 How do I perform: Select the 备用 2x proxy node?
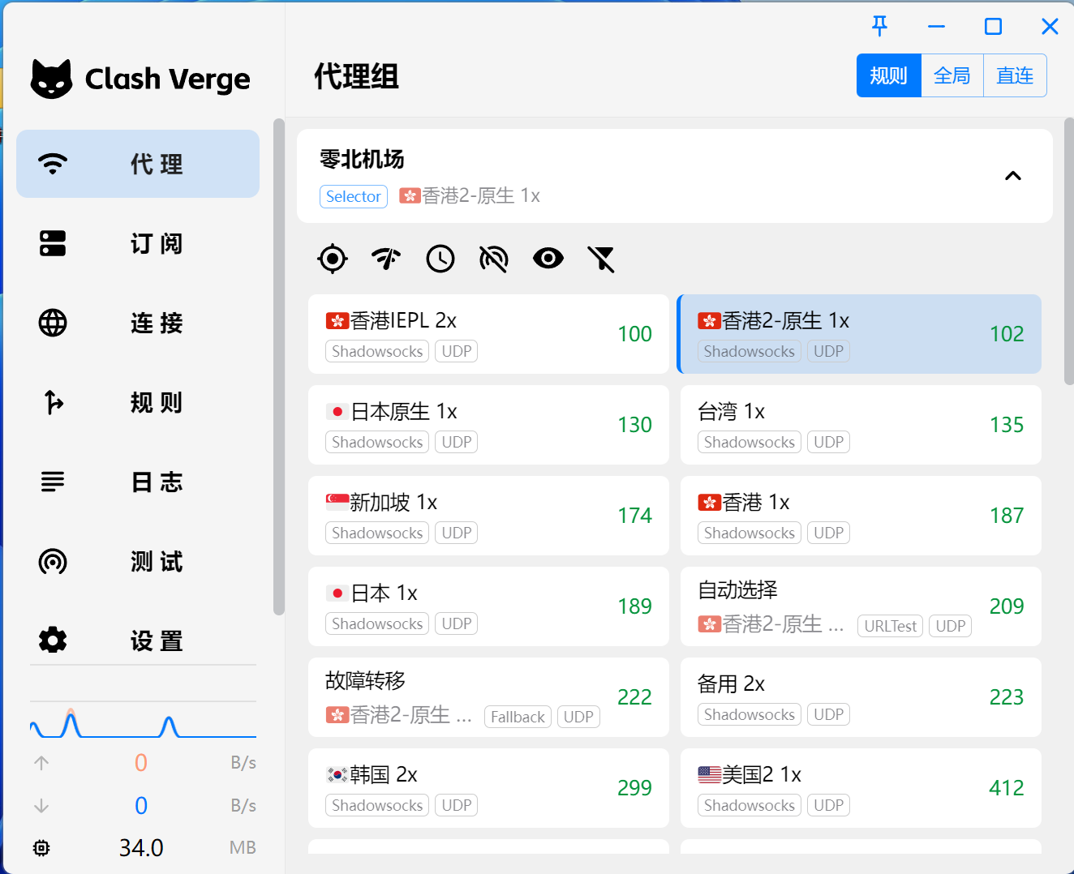click(x=861, y=697)
